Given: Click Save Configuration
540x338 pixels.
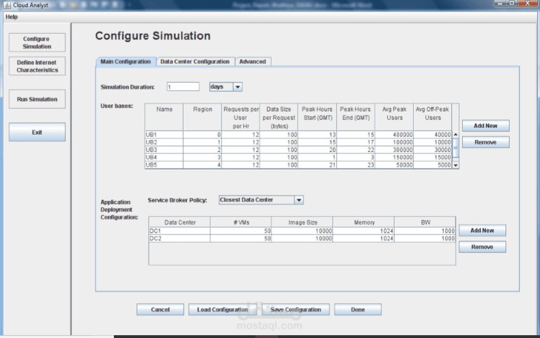Looking at the screenshot, I should [x=295, y=309].
